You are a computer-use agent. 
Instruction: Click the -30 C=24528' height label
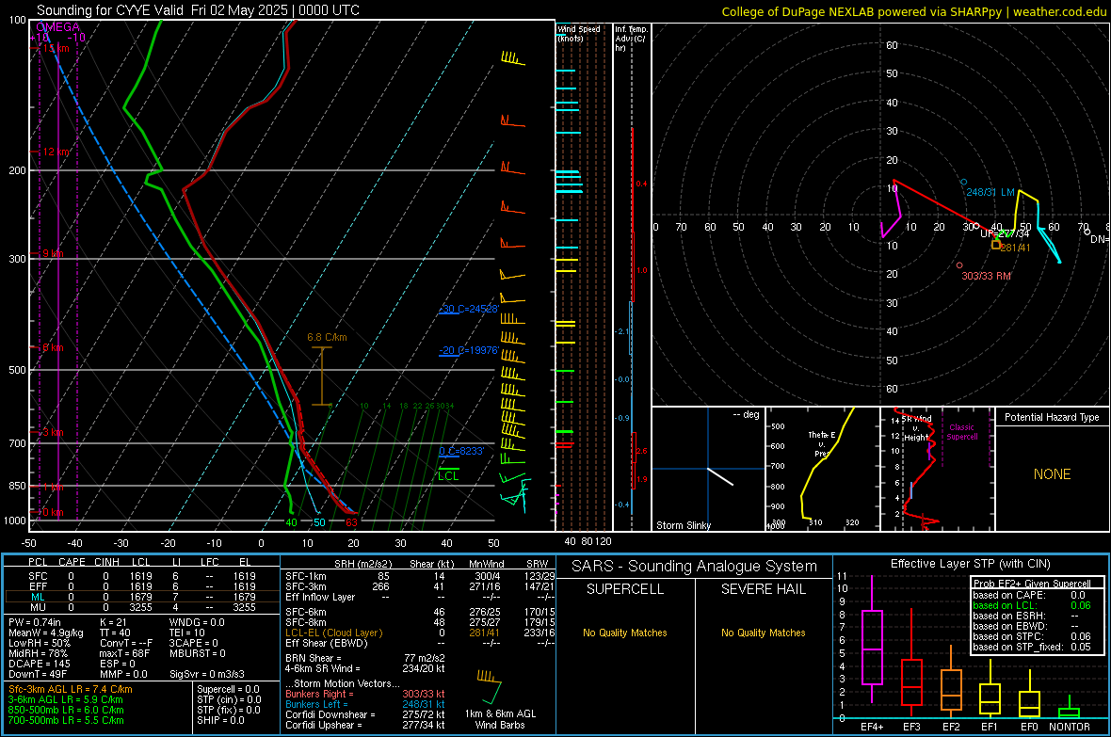(x=468, y=309)
